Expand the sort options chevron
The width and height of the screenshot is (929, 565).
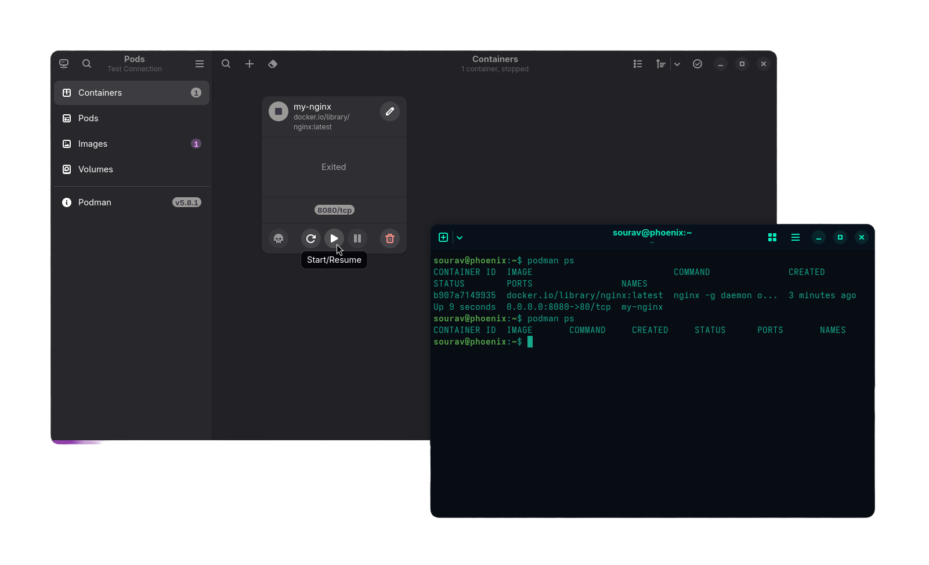pyautogui.click(x=677, y=64)
